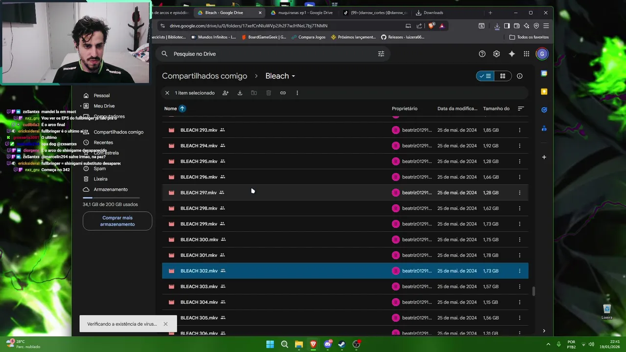Open Spam in sidebar
626x352 pixels.
pos(99,169)
